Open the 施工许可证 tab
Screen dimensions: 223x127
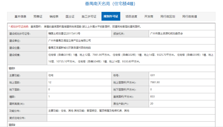[89, 17]
